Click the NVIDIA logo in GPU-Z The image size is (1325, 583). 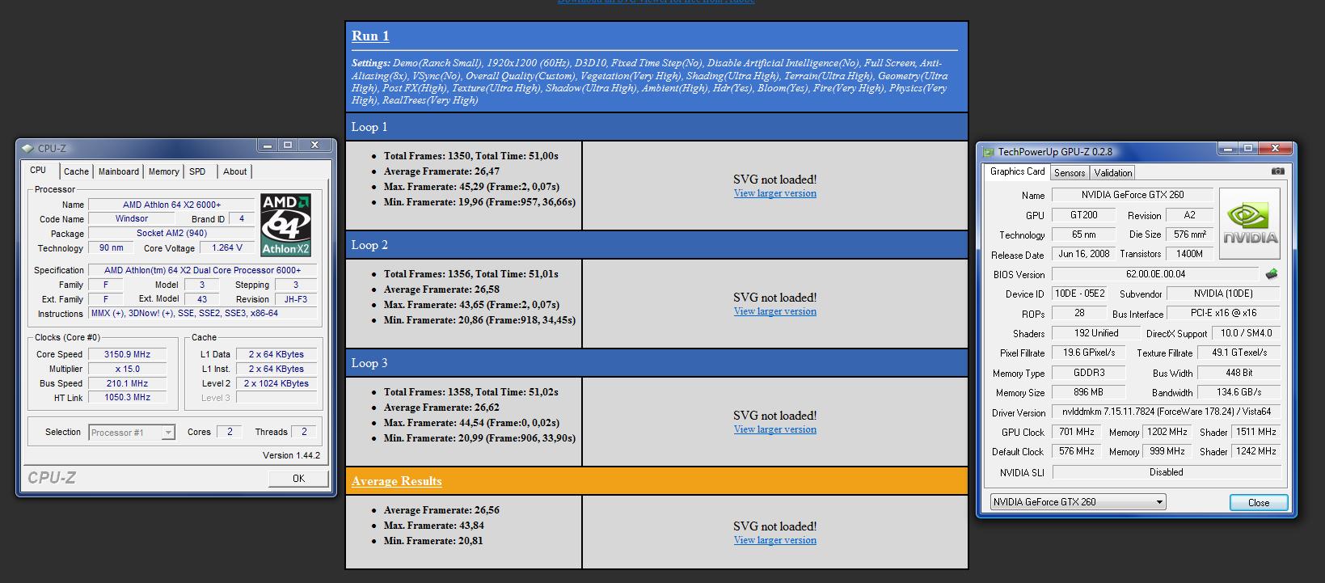coord(1250,223)
